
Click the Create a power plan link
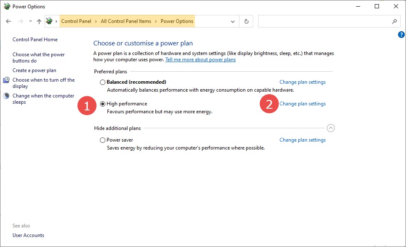pos(34,70)
